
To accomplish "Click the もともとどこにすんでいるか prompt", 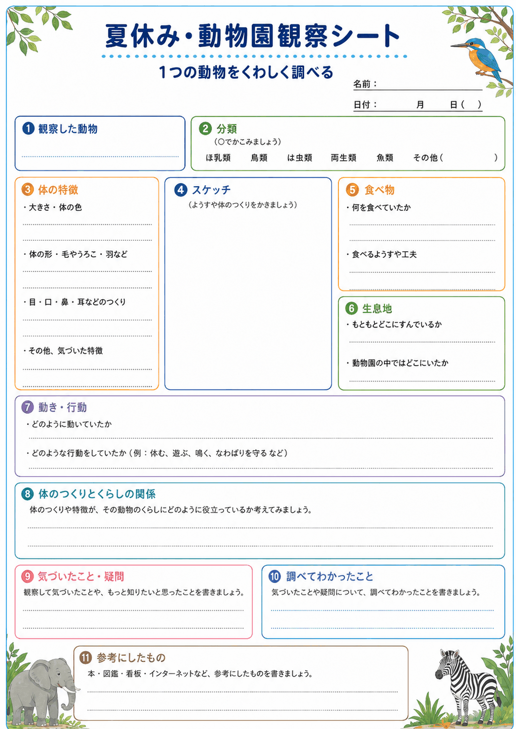I will pos(394,324).
